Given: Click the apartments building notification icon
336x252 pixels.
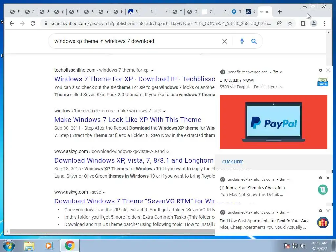Looking at the screenshot, I should [x=323, y=222].
